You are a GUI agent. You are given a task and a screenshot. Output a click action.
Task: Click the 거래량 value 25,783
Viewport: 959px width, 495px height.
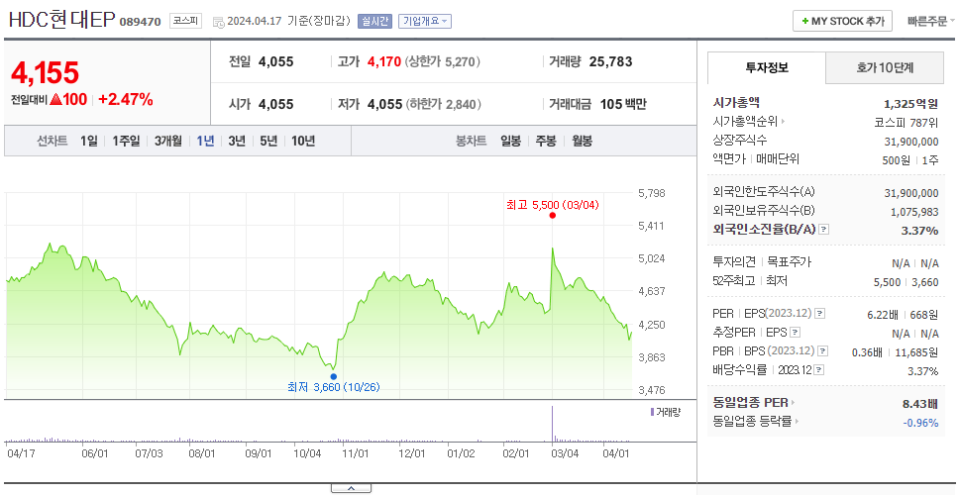tap(611, 61)
